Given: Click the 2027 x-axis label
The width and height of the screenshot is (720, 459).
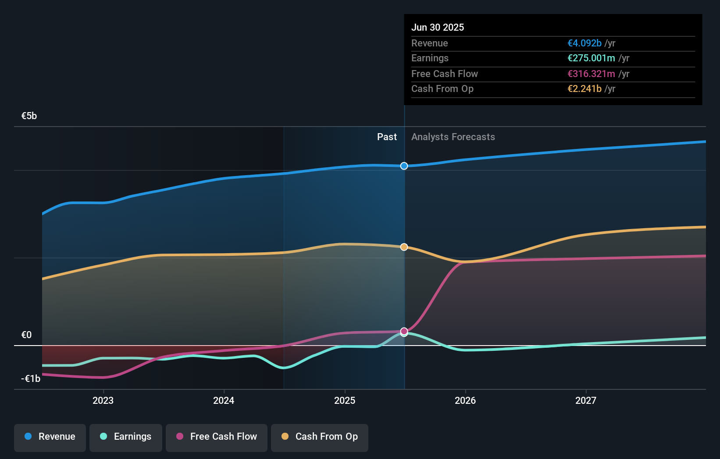Looking at the screenshot, I should (x=586, y=400).
